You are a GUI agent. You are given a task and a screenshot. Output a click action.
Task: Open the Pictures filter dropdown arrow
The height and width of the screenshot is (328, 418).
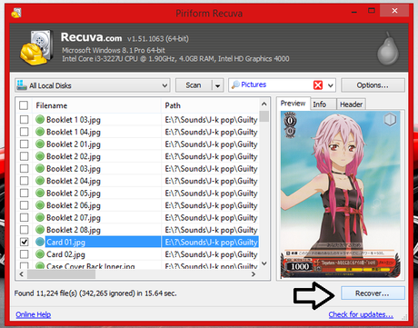coord(331,85)
